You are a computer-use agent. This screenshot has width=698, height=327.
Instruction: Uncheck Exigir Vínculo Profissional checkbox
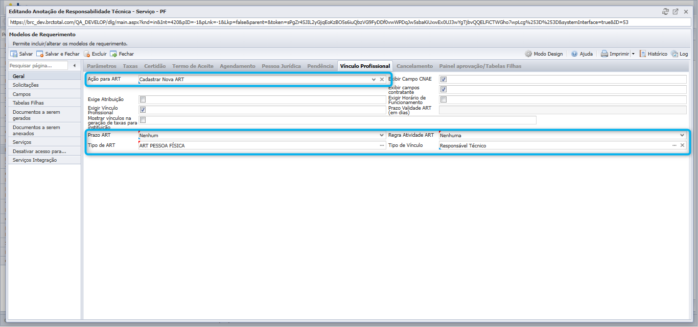pos(143,110)
